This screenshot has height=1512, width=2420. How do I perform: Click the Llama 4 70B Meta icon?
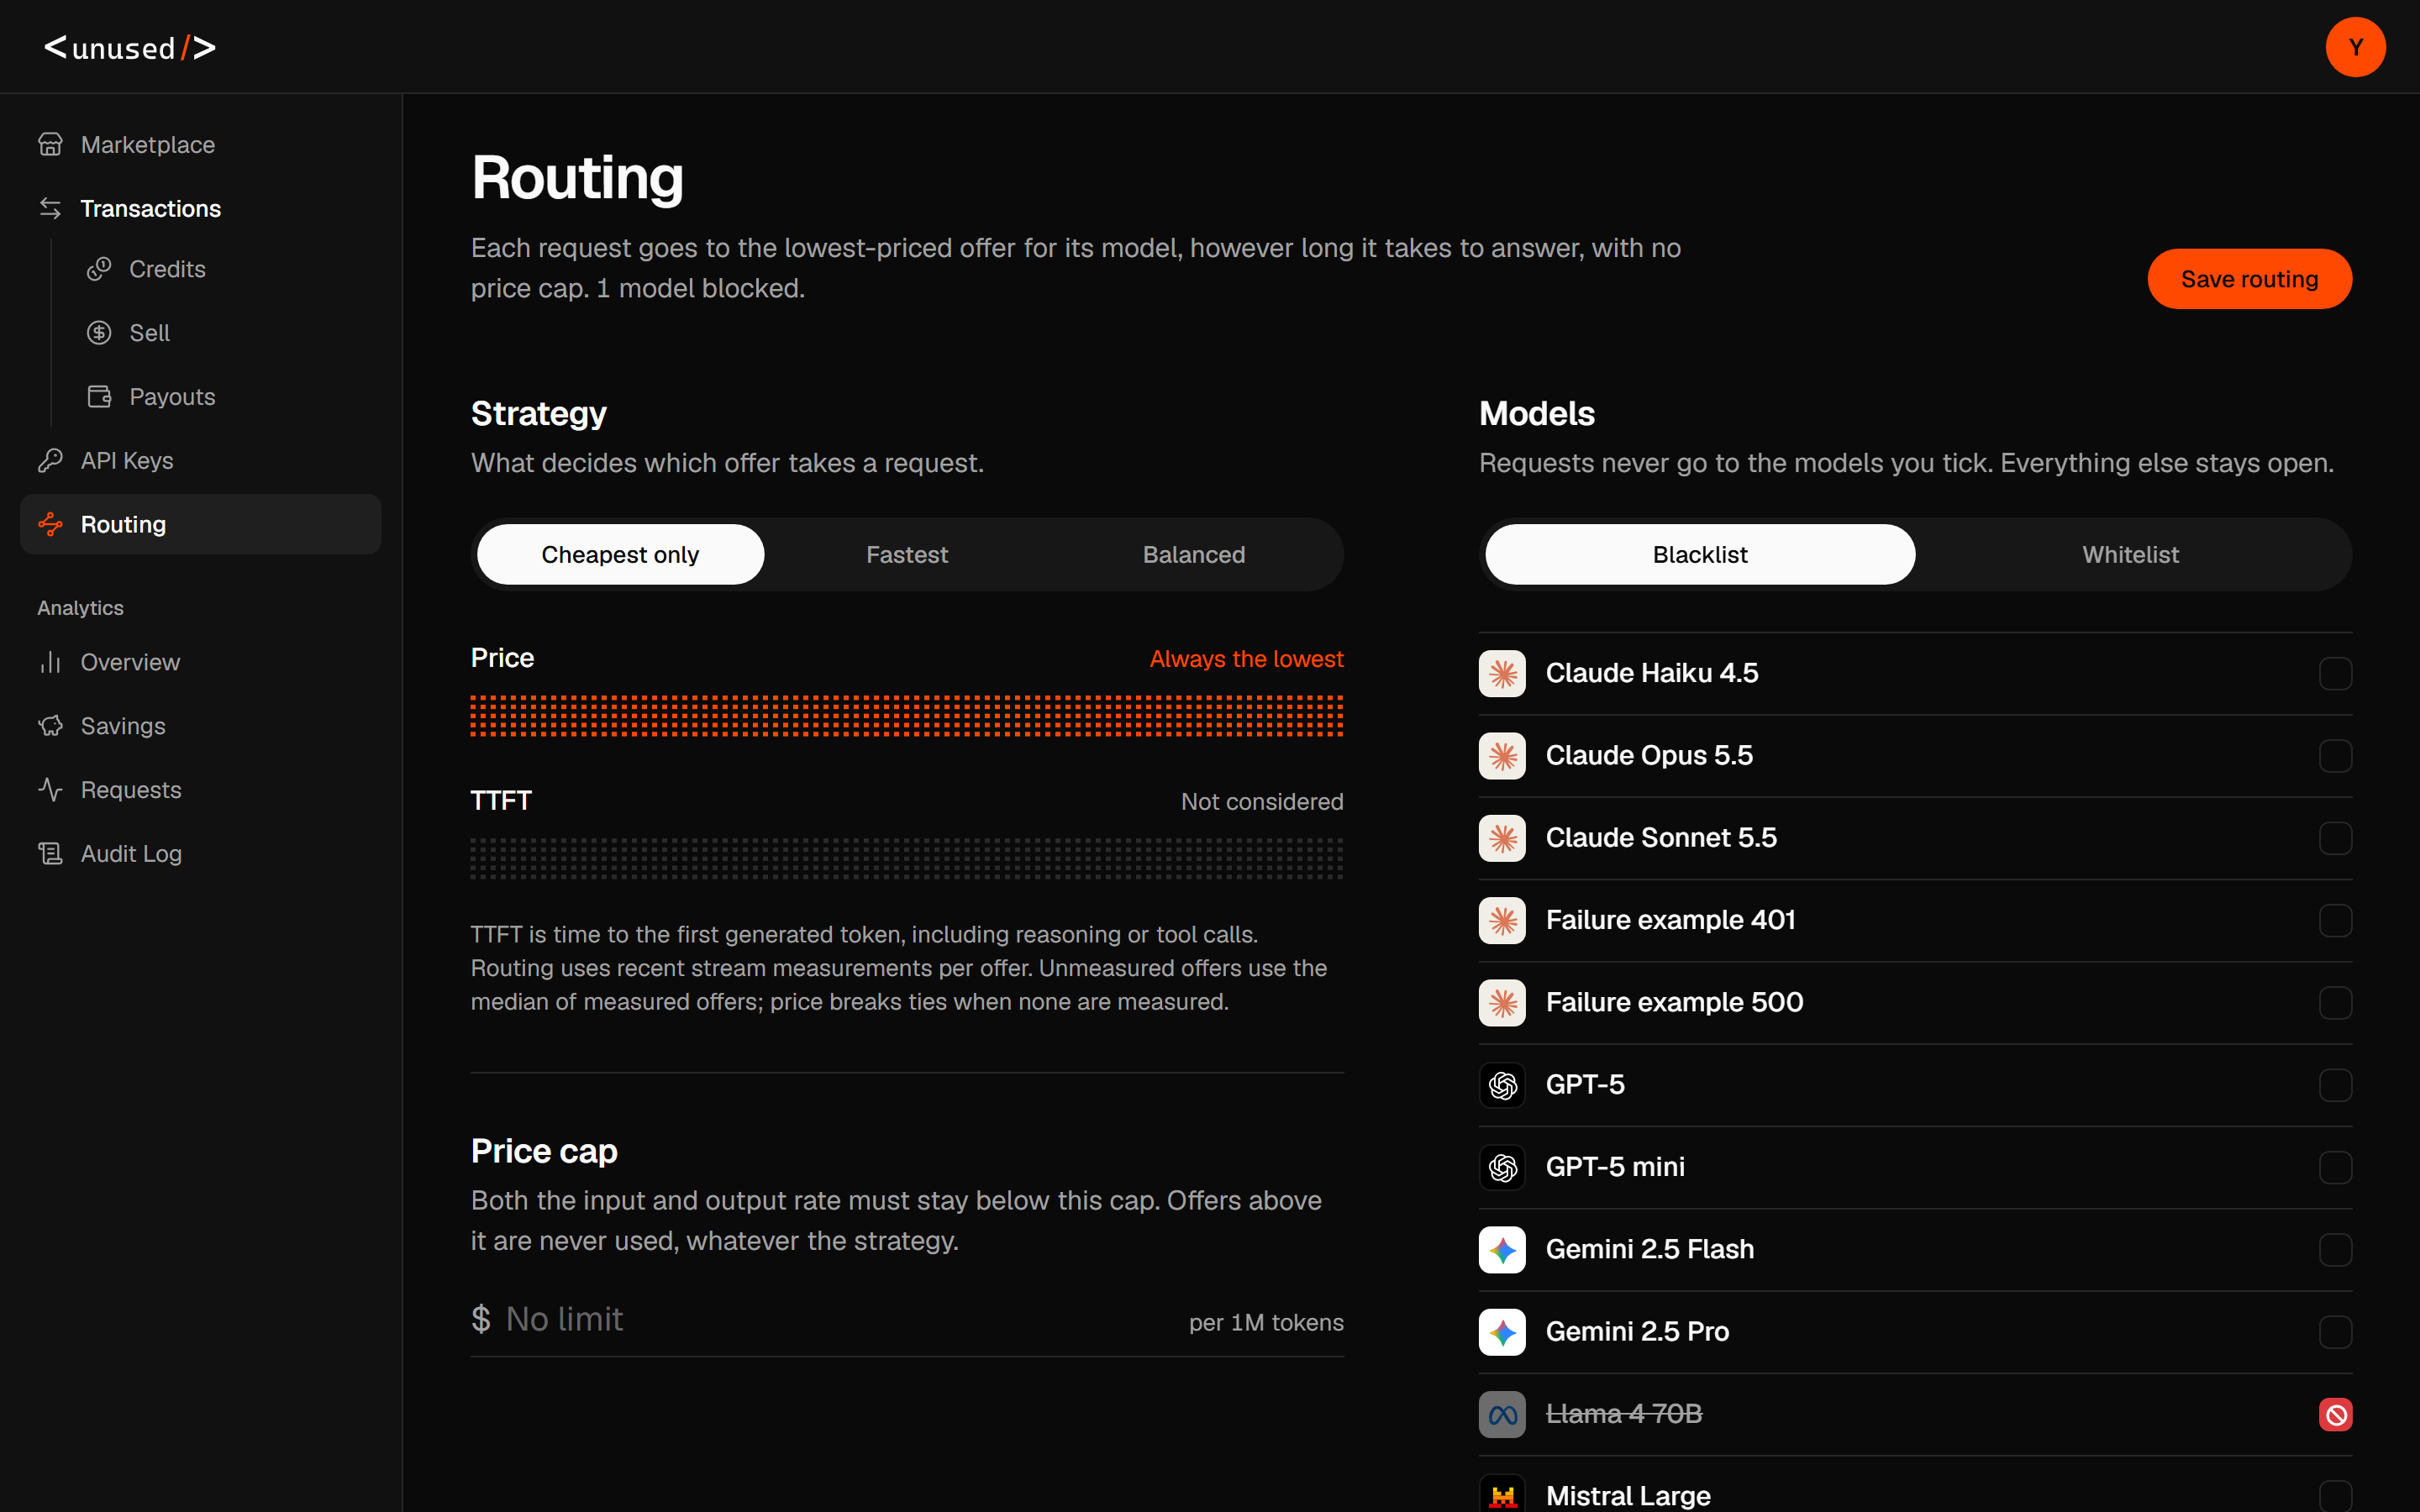(1502, 1414)
